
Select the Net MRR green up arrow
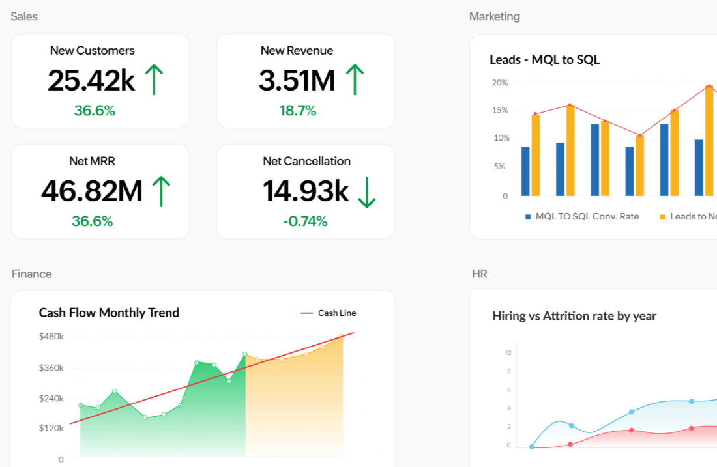(x=161, y=191)
